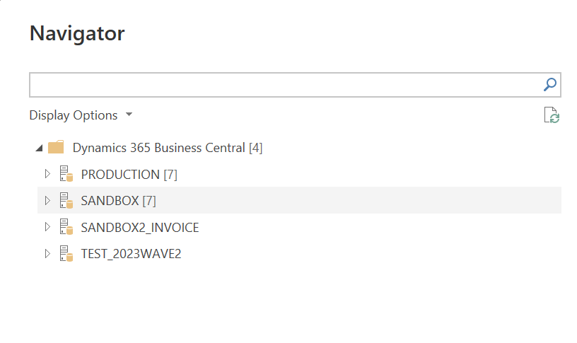Expand the TEST_2023WAVE2 node
The height and width of the screenshot is (343, 577).
[x=47, y=254]
